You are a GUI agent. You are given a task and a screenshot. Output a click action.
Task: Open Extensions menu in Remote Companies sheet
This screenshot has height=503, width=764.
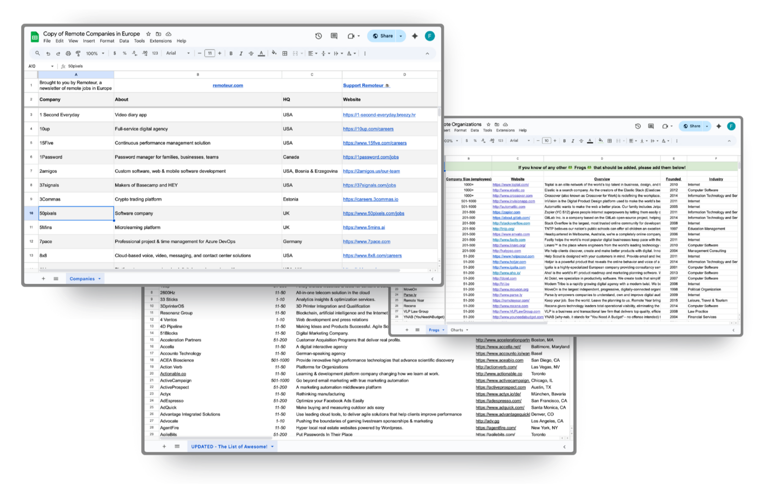tap(161, 41)
